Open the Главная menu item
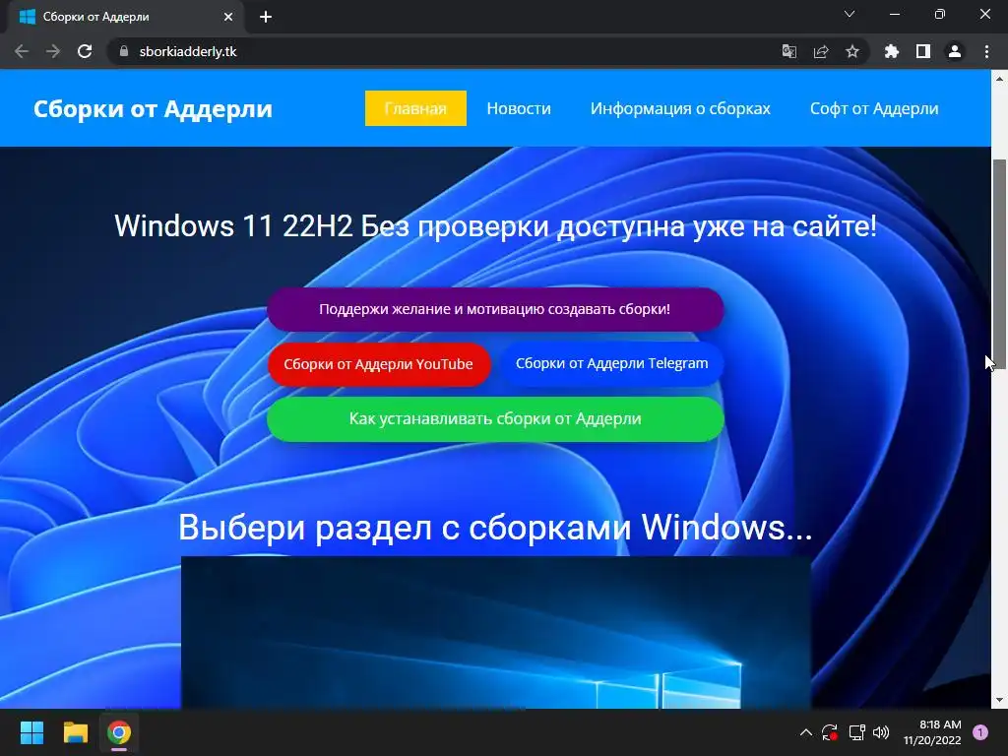The height and width of the screenshot is (756, 1008). point(415,108)
